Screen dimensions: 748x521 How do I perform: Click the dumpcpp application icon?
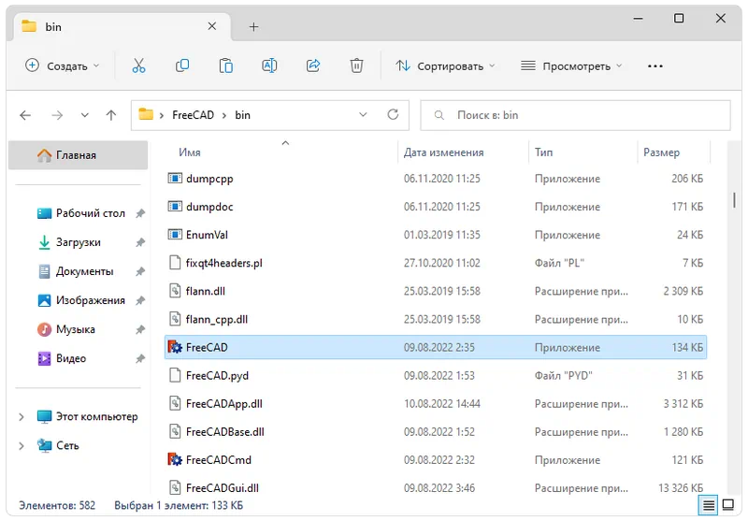(175, 179)
